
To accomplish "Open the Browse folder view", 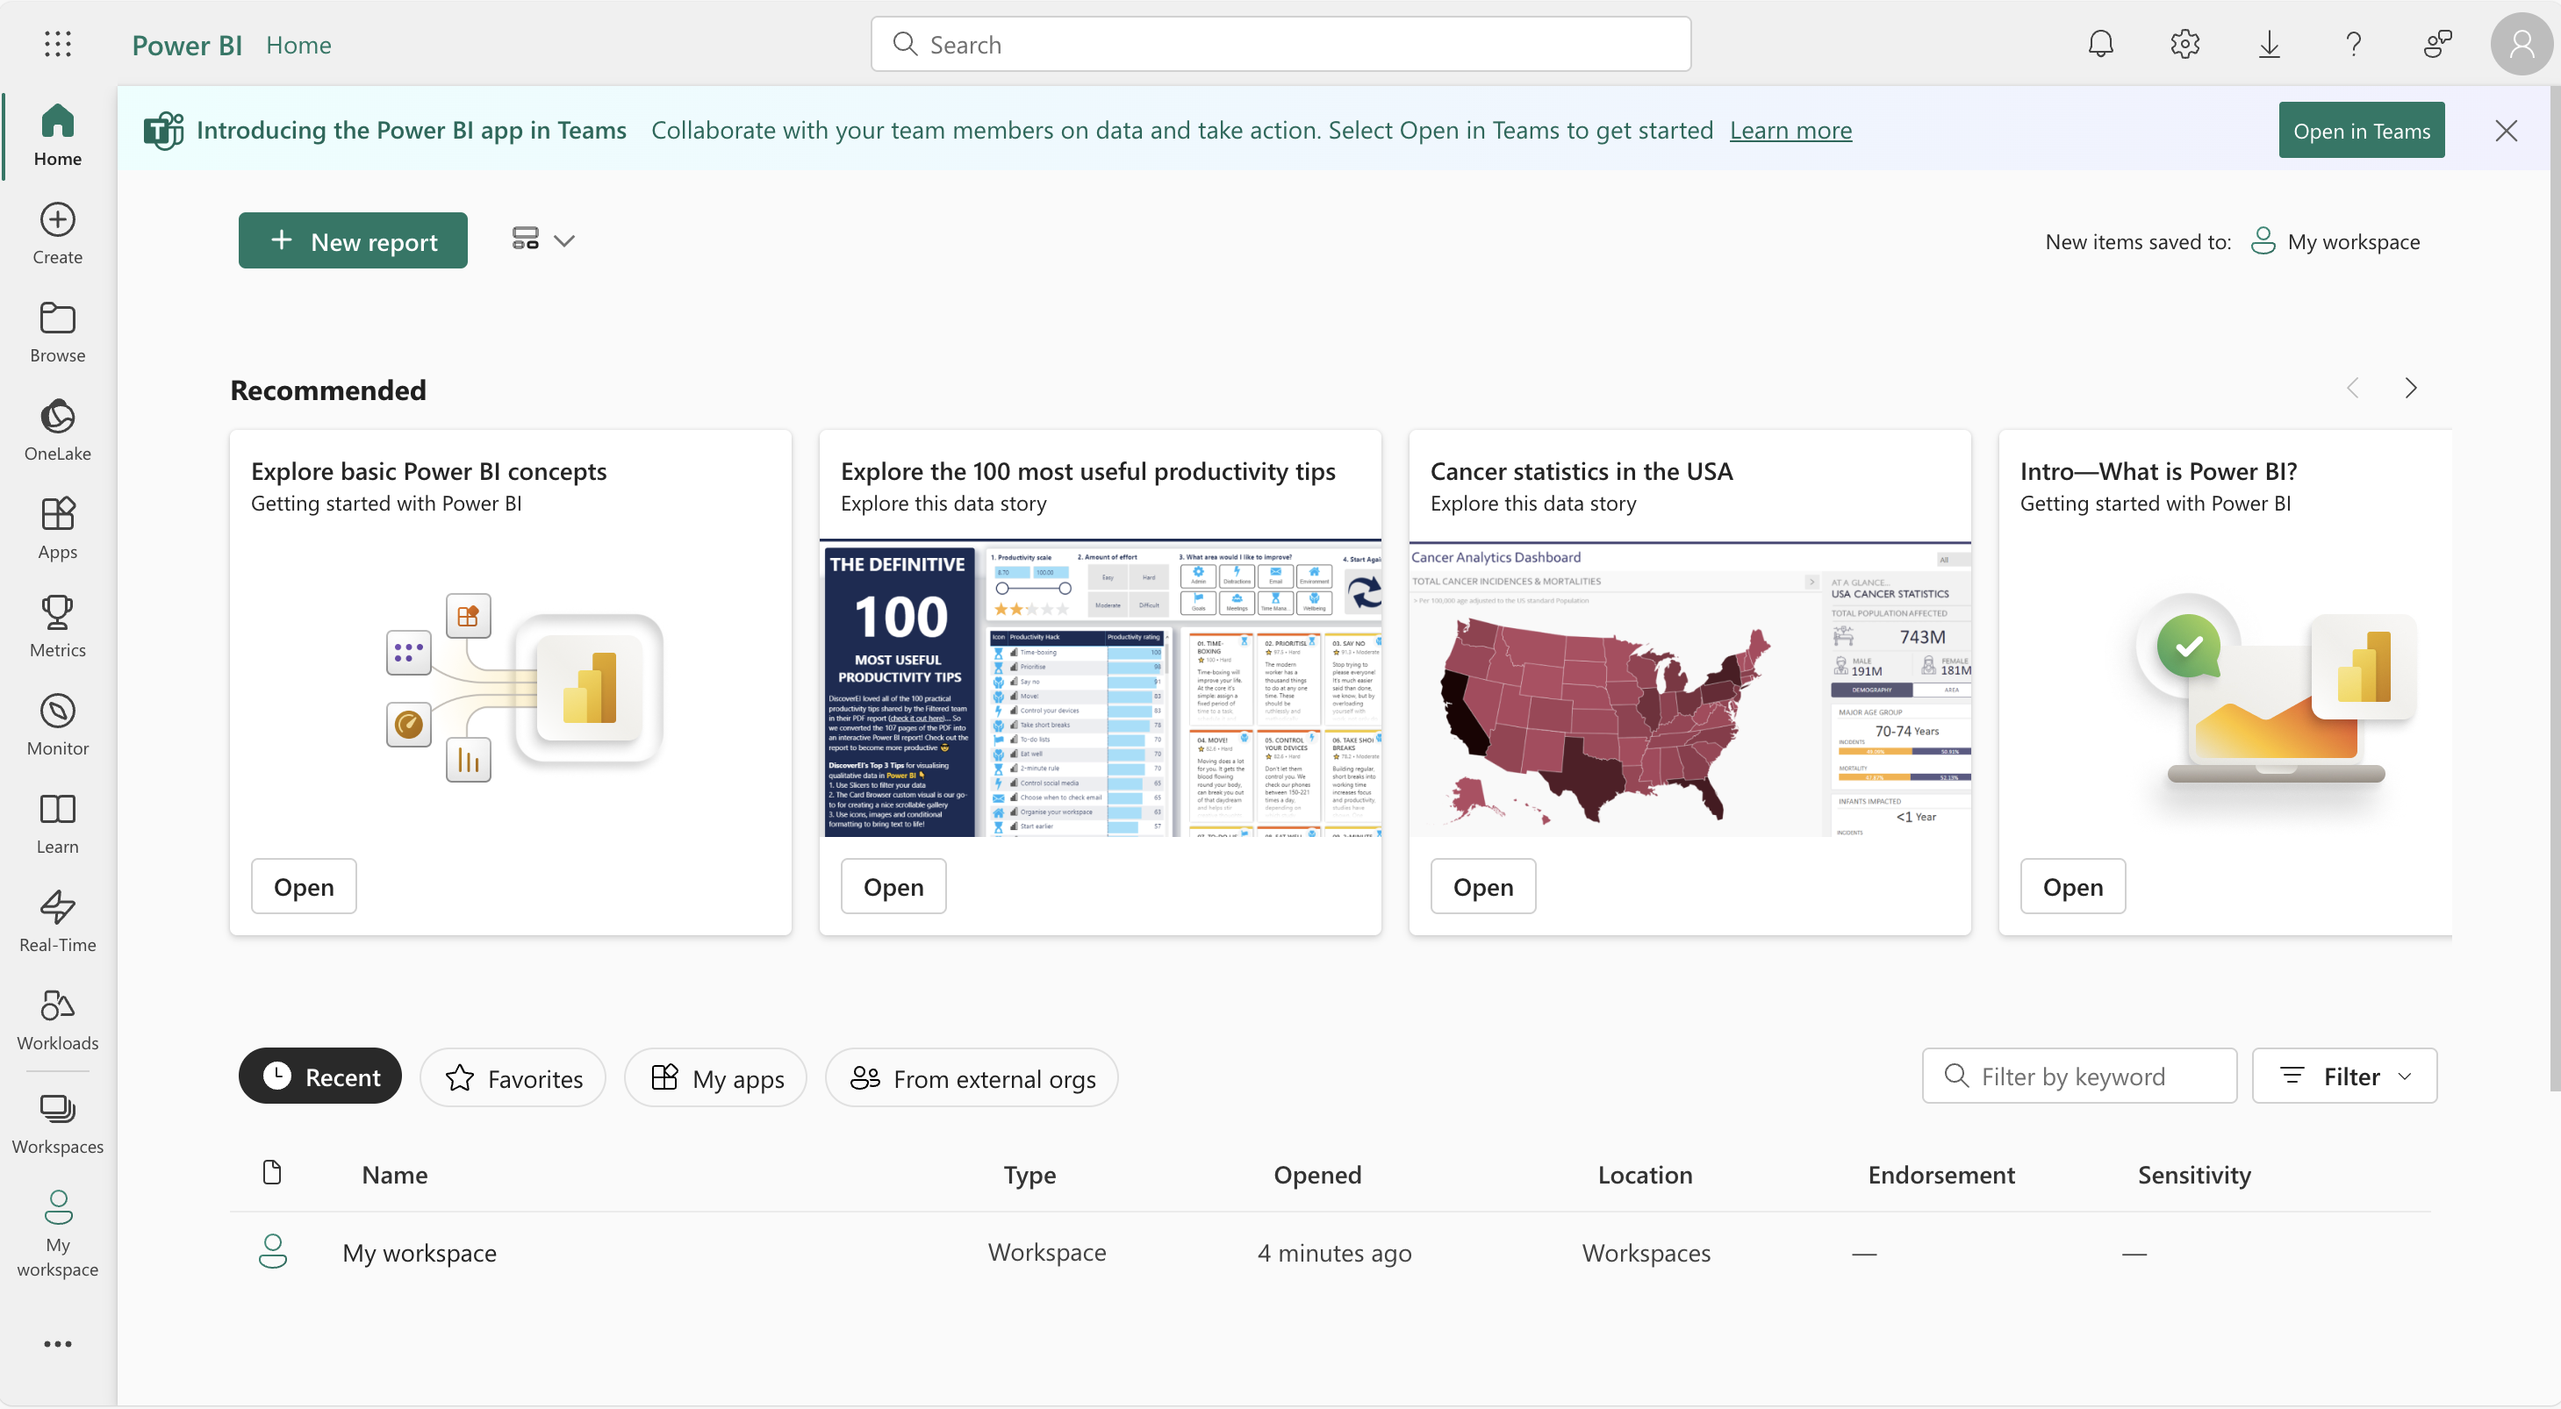I will pos(58,332).
